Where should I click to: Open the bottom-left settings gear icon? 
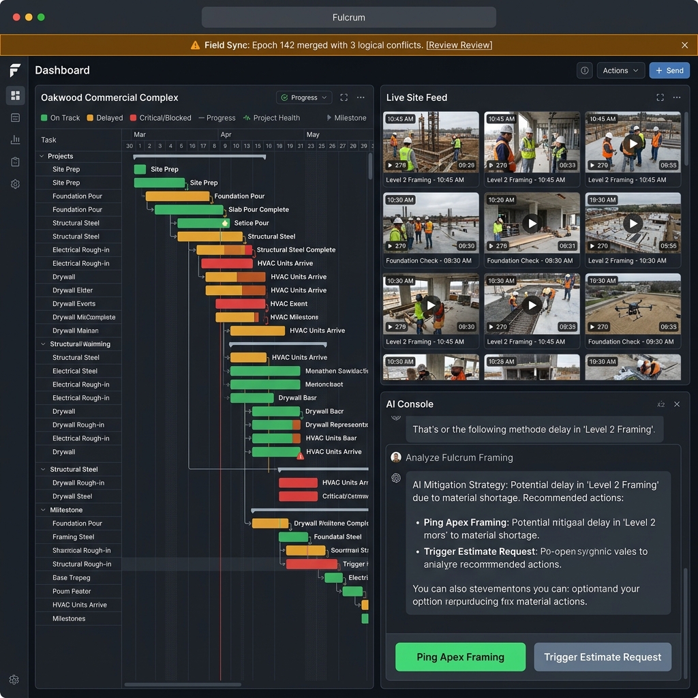point(14,680)
